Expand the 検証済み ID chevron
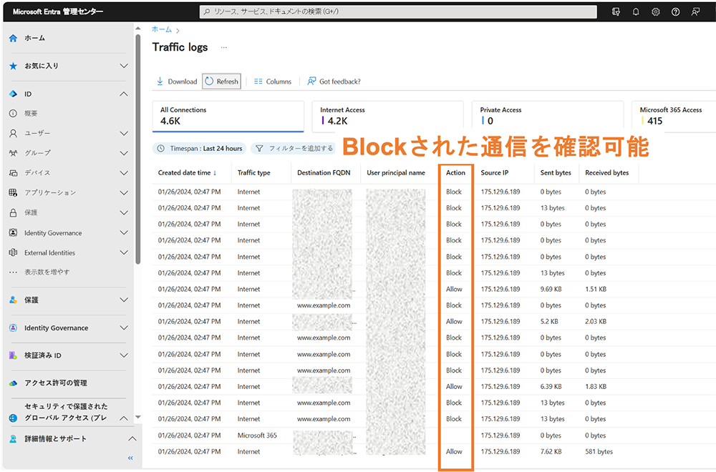 pos(124,355)
